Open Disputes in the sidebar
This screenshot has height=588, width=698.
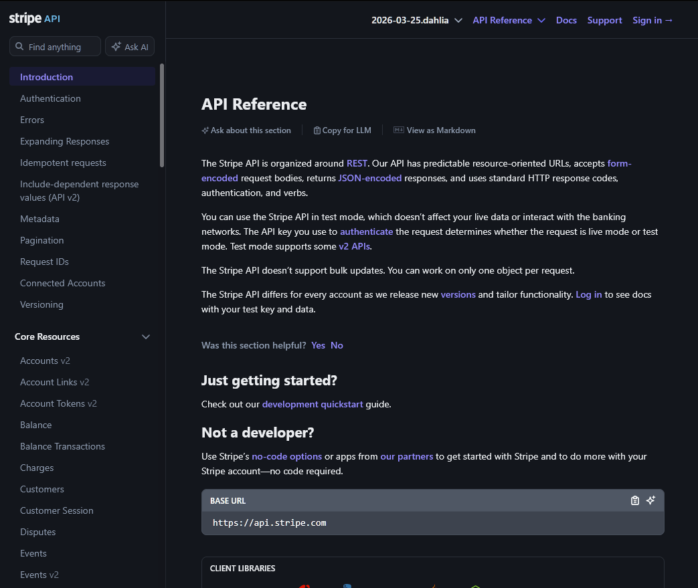[x=38, y=531]
